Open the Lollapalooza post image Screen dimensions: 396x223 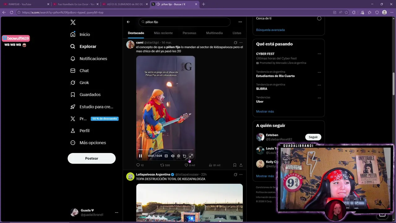(189, 203)
